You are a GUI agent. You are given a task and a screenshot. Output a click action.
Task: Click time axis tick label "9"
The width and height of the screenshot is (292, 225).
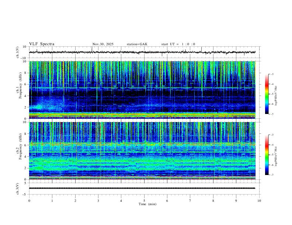point(236,201)
